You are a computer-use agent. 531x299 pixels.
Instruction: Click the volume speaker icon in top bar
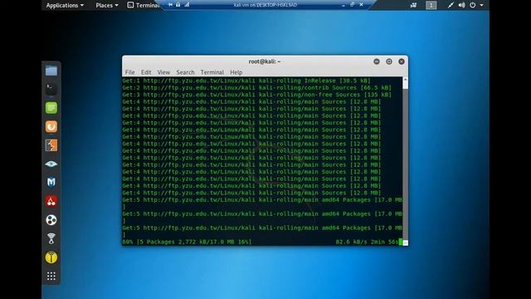461,5
